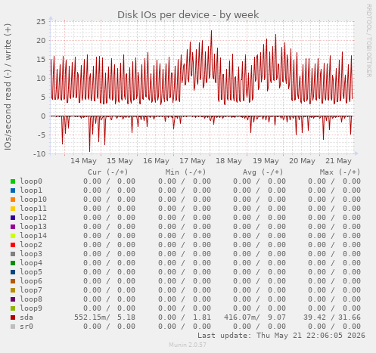Click the loop12 dark blue swatch
The width and height of the screenshot is (376, 353).
[x=13, y=218]
